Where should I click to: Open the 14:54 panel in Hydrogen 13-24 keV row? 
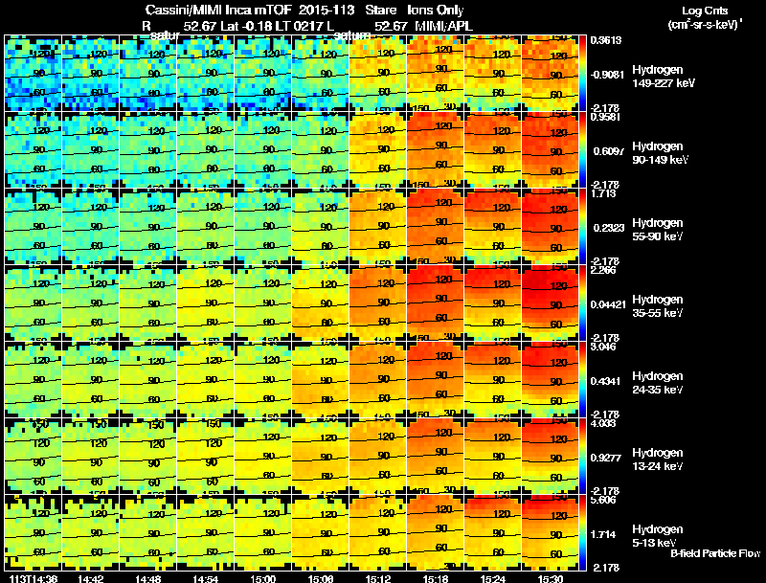(x=205, y=457)
